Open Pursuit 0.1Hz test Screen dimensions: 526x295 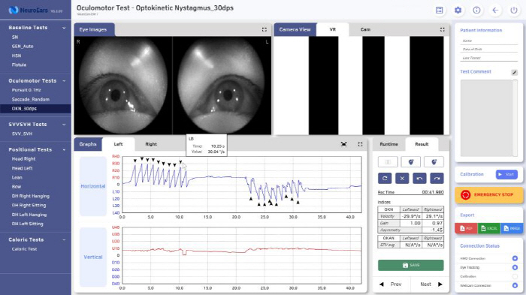coord(26,90)
